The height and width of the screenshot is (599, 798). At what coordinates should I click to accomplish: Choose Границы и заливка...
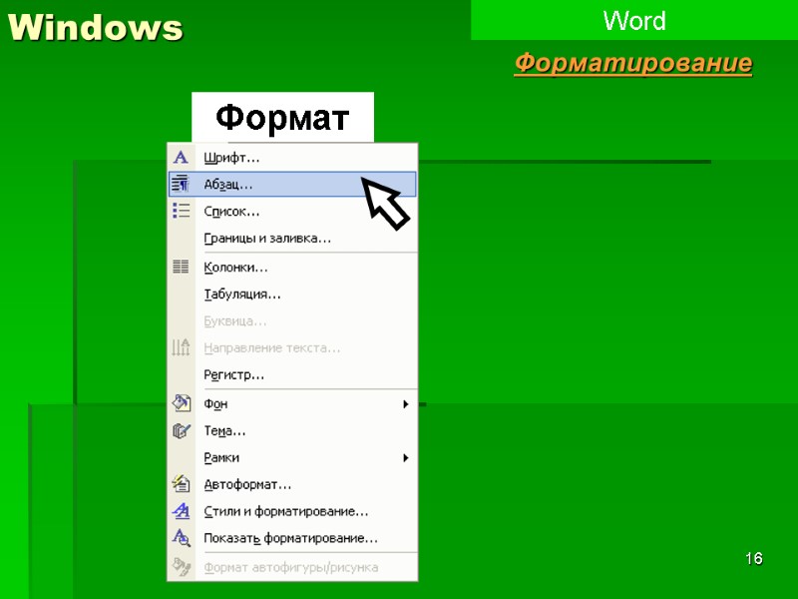(x=292, y=238)
